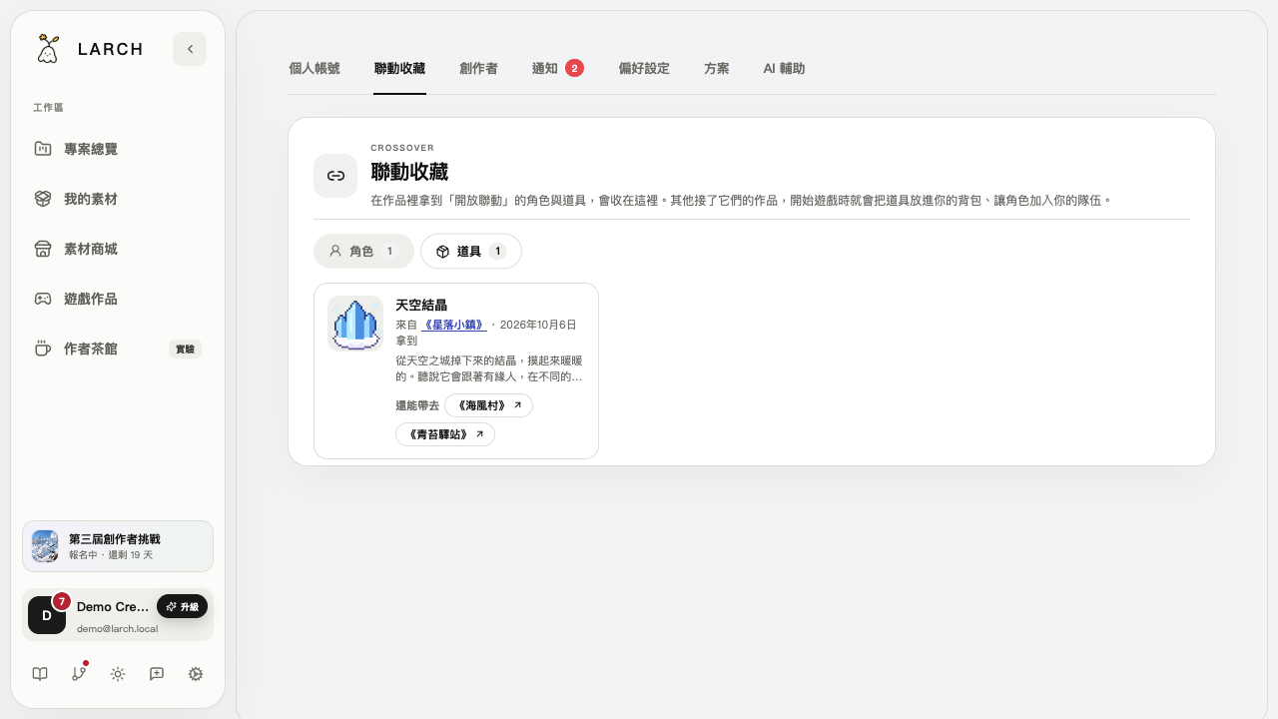Open 素材商城 marketplace
The image size is (1278, 719).
tap(118, 249)
